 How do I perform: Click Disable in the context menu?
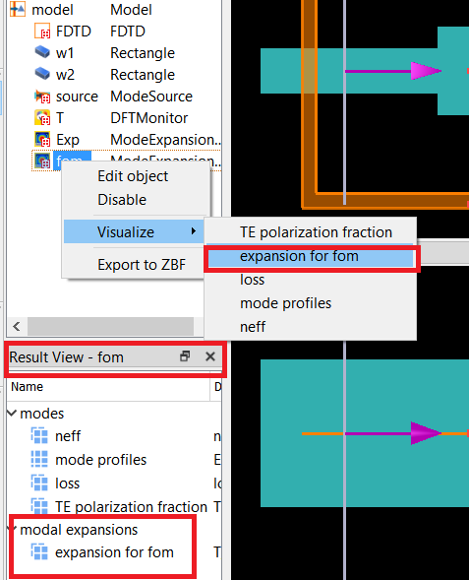[122, 200]
